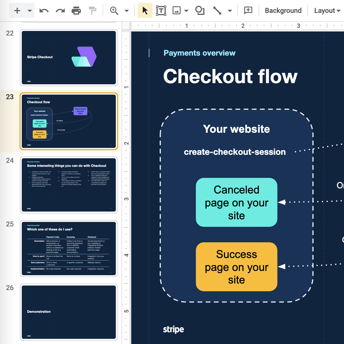Click the new slide plus button
The width and height of the screenshot is (344, 344).
[17, 11]
